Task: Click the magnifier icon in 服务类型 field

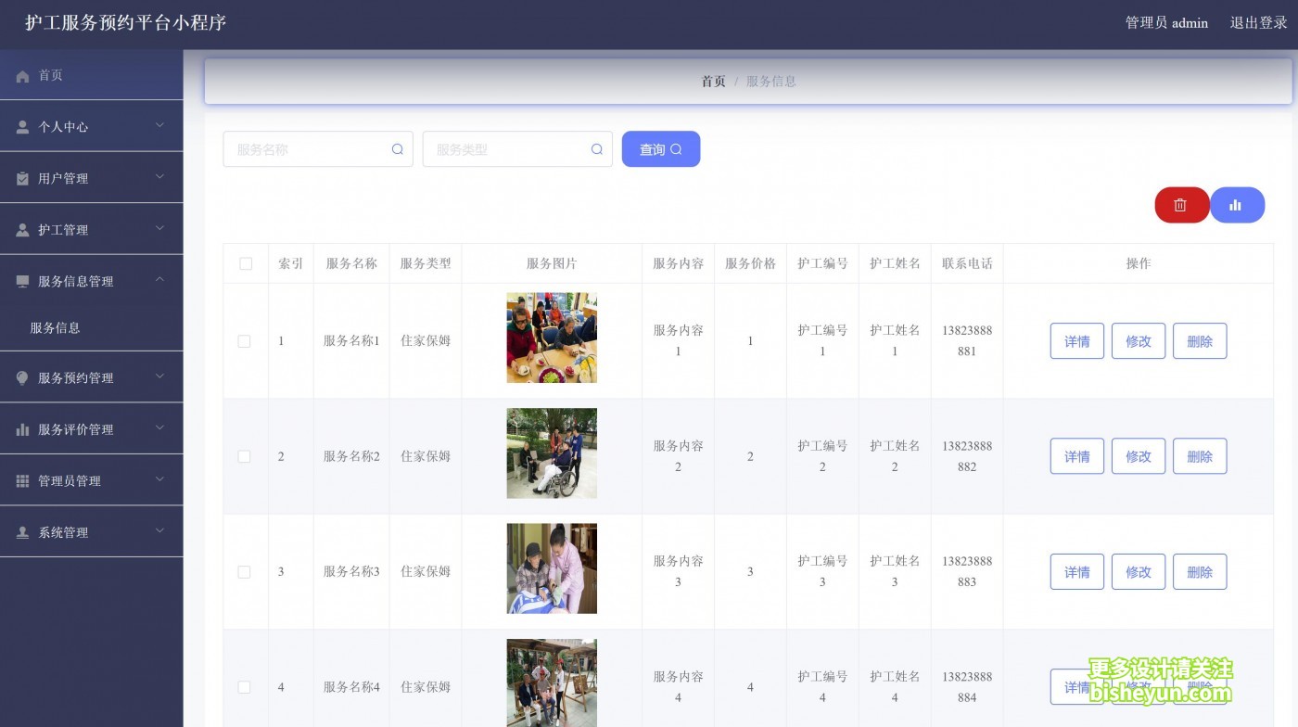Action: (597, 149)
